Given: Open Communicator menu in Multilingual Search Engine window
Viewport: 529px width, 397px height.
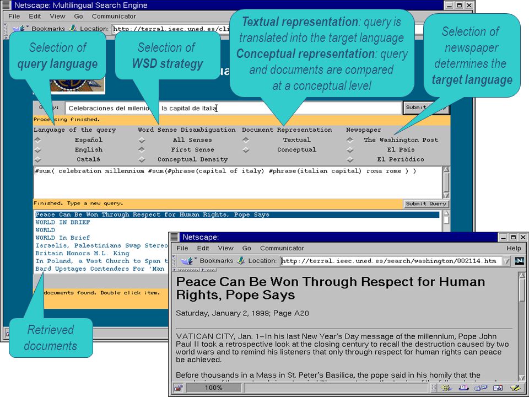Looking at the screenshot, I should 114,16.
